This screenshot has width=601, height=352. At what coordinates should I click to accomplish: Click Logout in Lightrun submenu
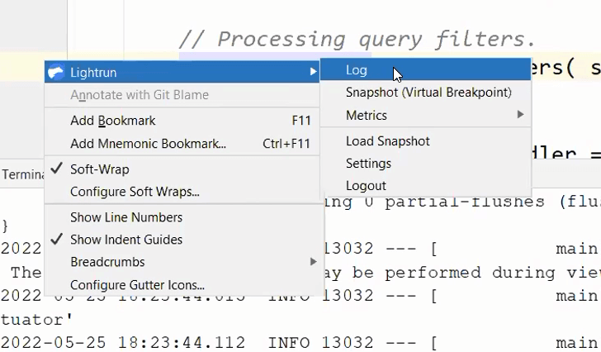[x=366, y=186]
